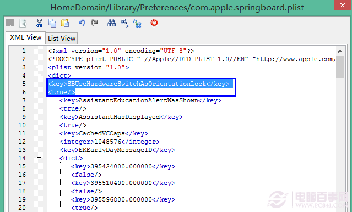Click the plist version="1.0" tag text
The height and width of the screenshot is (212, 352).
coord(89,67)
